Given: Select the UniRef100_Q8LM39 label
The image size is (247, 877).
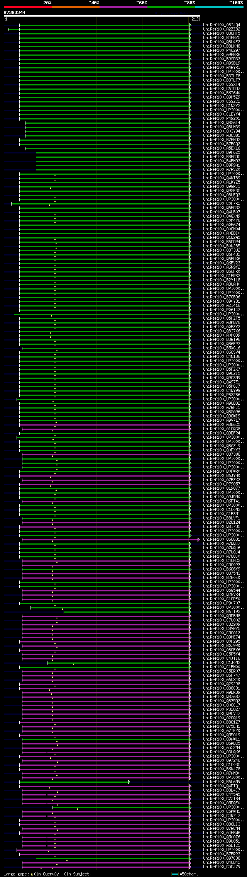Looking at the screenshot, I should point(222,127).
